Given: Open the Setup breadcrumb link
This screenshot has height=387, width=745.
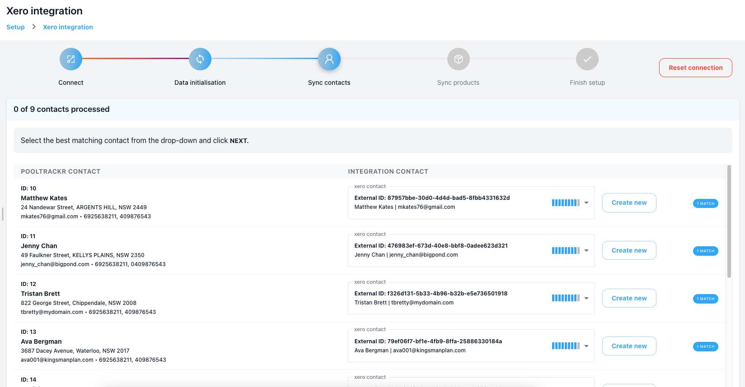Looking at the screenshot, I should pyautogui.click(x=15, y=27).
